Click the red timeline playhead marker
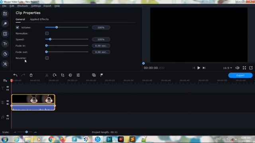This screenshot has width=255, height=143. tap(12, 80)
